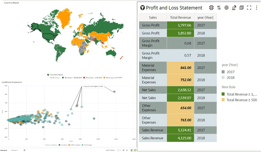Open the dropdown arrow in bottom status bar
This screenshot has height=152, width=261.
point(121,150)
